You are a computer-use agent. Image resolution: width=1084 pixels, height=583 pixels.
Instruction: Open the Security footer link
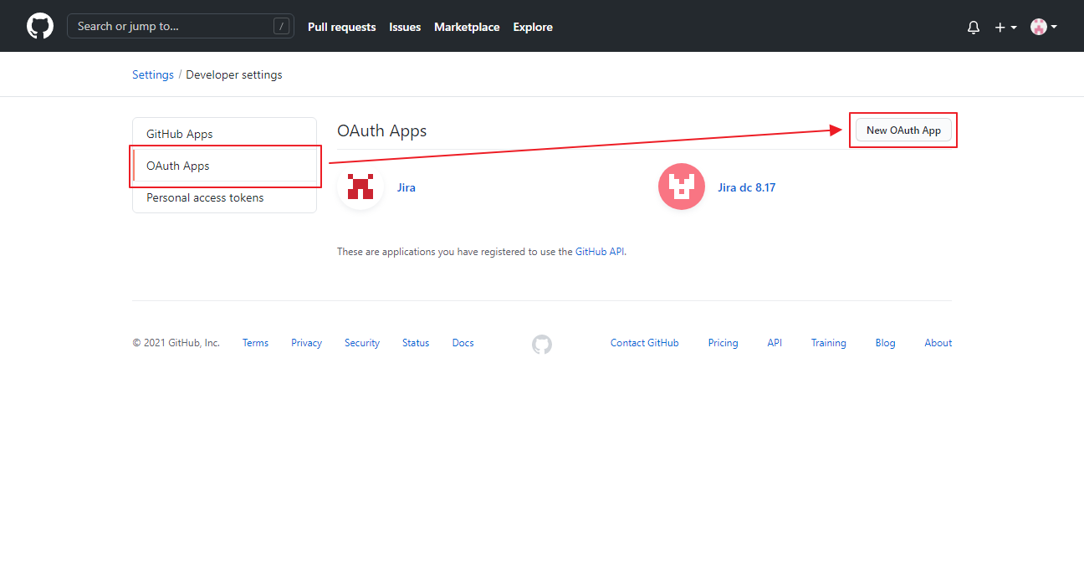(362, 343)
